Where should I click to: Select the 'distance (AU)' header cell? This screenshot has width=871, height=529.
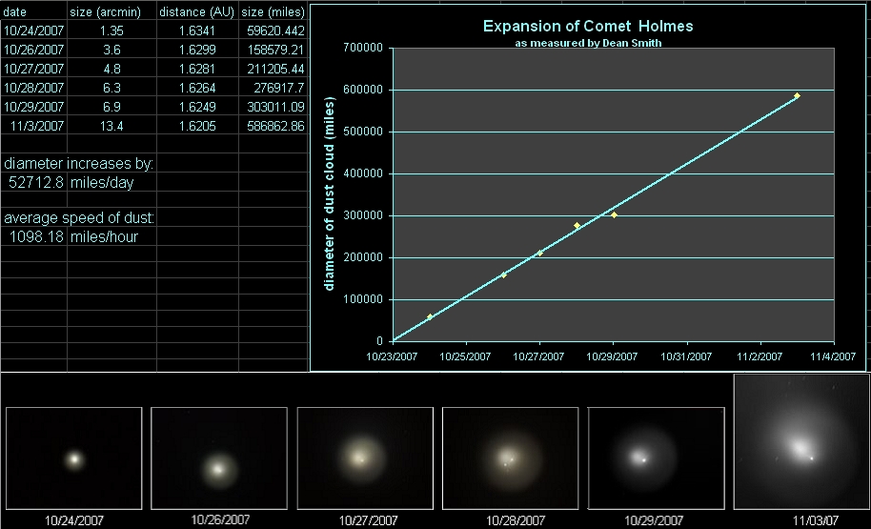pyautogui.click(x=197, y=11)
